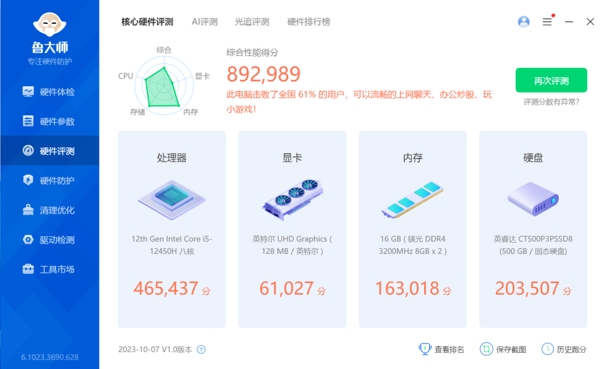Image resolution: width=605 pixels, height=369 pixels.
Task: Click the 驱动检测 gear icon
Action: pyautogui.click(x=28, y=240)
